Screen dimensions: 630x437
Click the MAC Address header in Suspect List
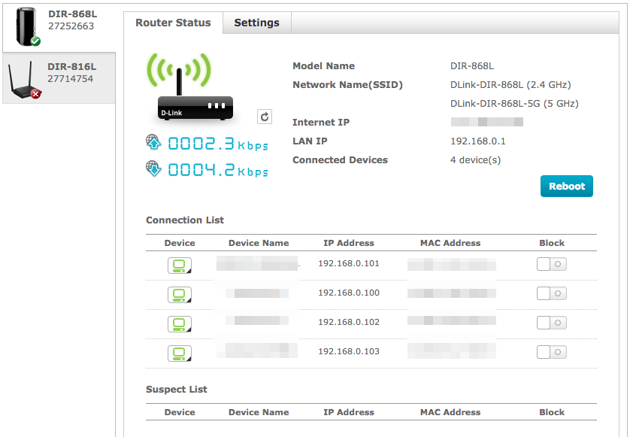(x=450, y=412)
